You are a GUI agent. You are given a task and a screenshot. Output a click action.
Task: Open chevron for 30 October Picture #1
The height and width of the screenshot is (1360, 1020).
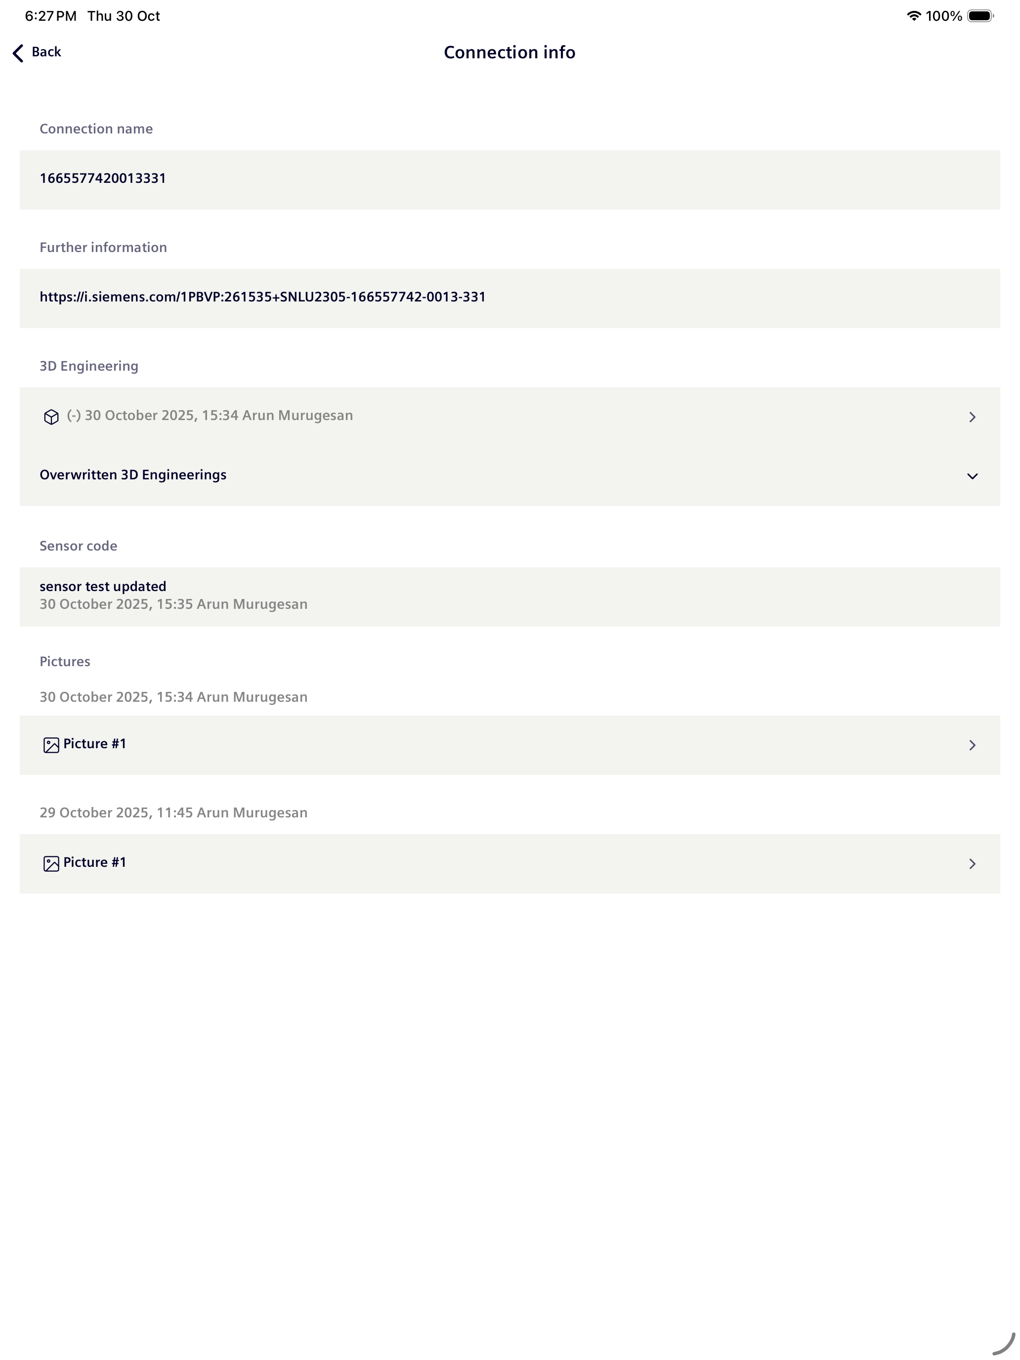tap(972, 745)
